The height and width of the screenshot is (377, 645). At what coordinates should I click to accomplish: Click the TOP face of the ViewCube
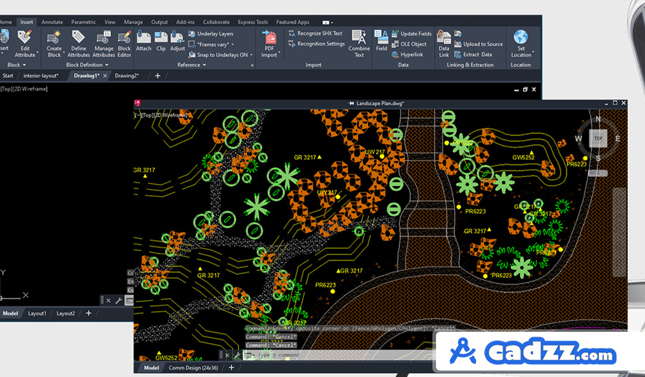[x=598, y=139]
